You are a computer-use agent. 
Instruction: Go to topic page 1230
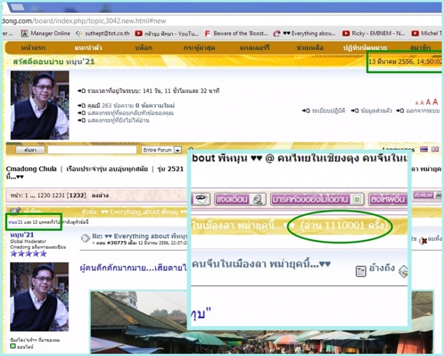point(44,195)
